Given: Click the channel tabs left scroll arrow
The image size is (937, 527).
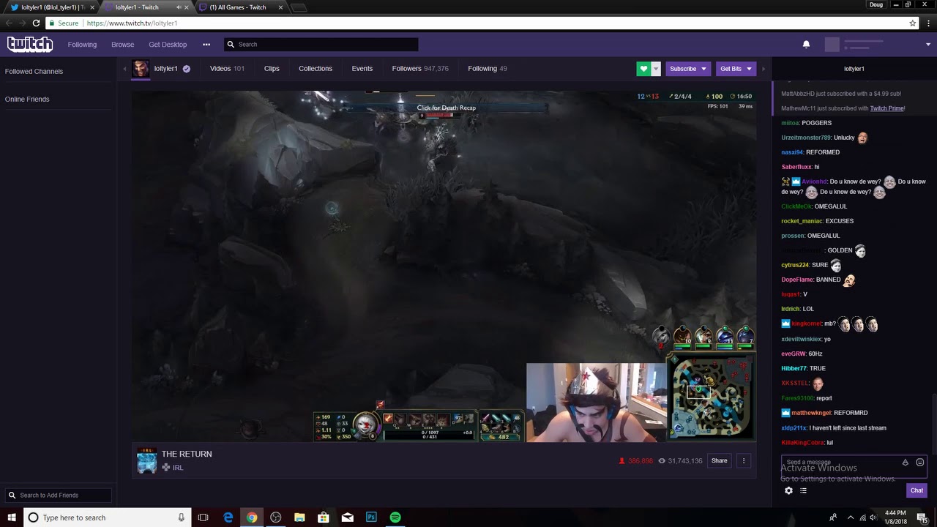Looking at the screenshot, I should [x=125, y=69].
